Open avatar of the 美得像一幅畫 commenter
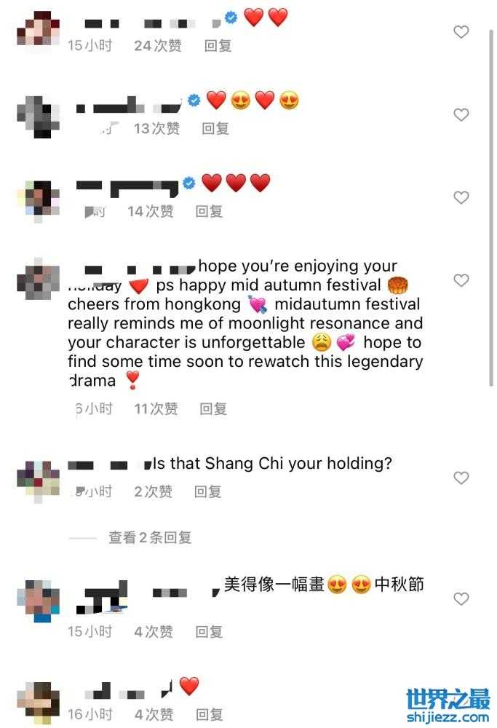The width and height of the screenshot is (497, 728). (38, 601)
